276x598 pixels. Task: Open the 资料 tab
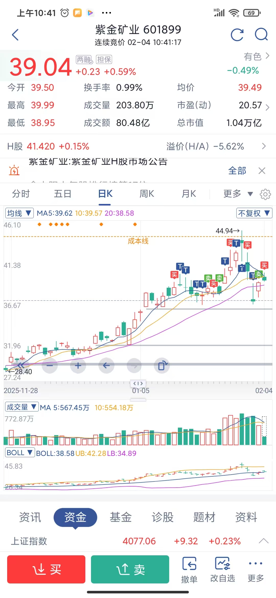(x=246, y=517)
